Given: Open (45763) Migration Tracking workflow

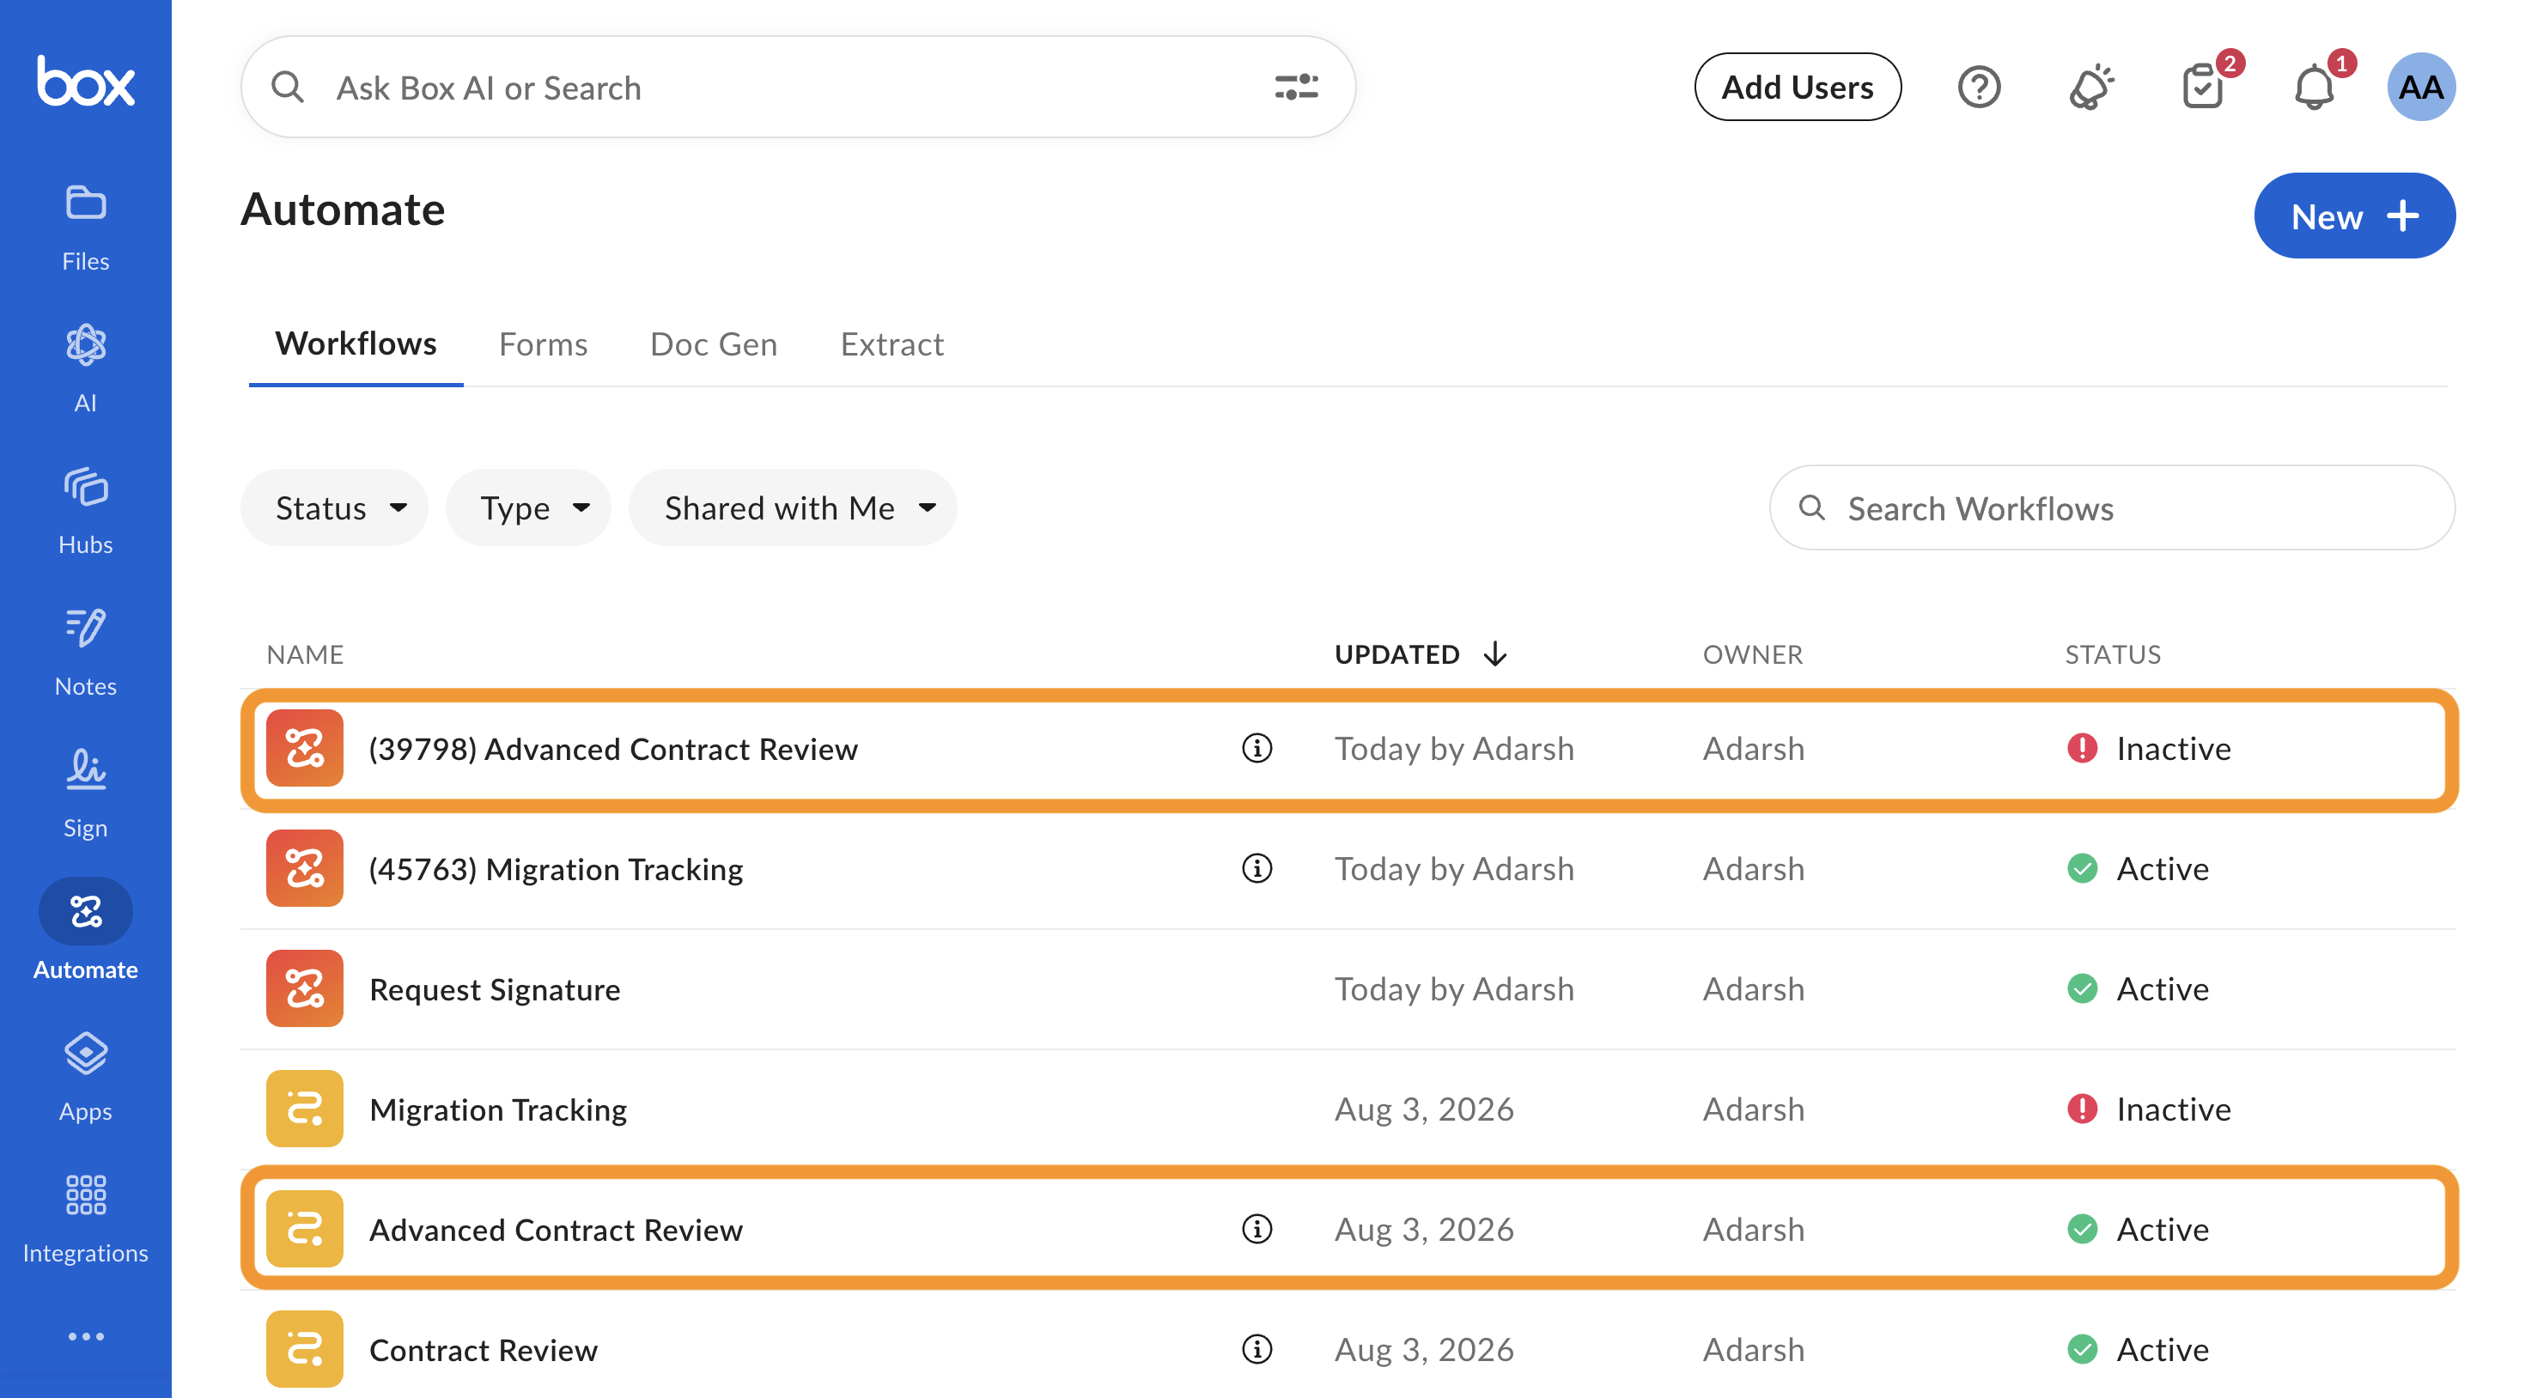Looking at the screenshot, I should click(556, 870).
